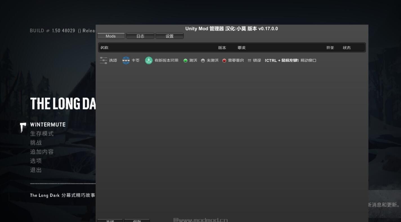The image size is (401, 222).
Task: Click the BUILD # 1.50 48029 text
Action: pyautogui.click(x=52, y=31)
